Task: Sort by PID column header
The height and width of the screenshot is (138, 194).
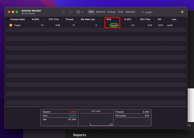Action: (x=159, y=19)
